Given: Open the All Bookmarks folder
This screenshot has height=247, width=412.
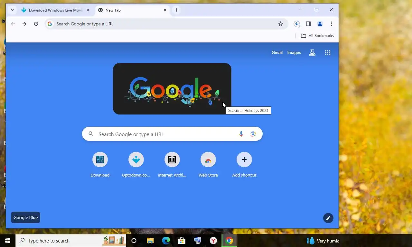Looking at the screenshot, I should tap(317, 36).
